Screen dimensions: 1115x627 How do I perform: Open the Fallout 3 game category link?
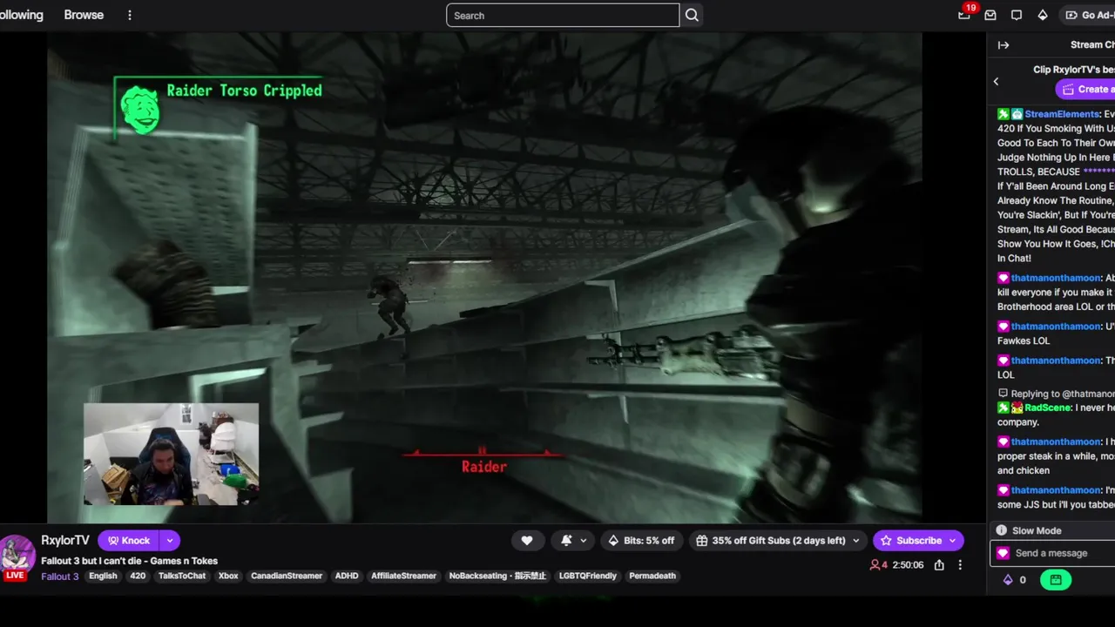pyautogui.click(x=60, y=576)
